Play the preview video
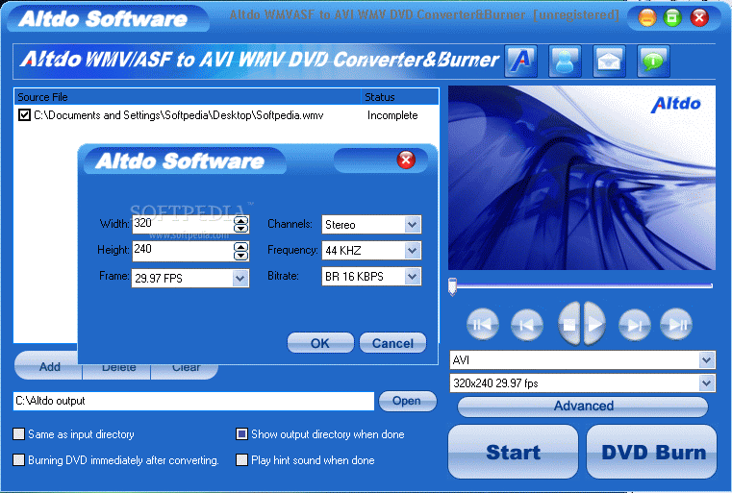Viewport: 732px width, 493px height. [594, 324]
